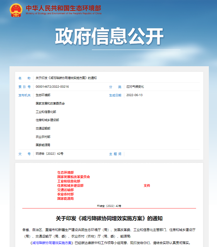Click the 生成日期 label
The height and width of the screenshot is (247, 217).
115,95
